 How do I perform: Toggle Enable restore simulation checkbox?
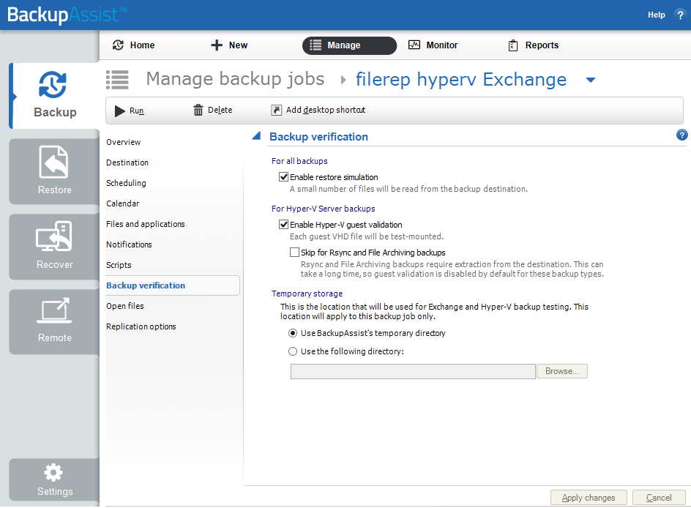(x=283, y=176)
